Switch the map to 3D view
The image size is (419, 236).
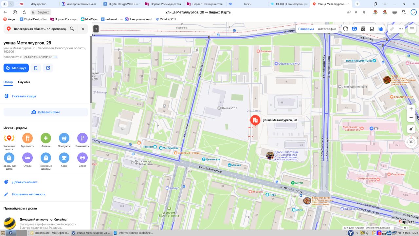tap(411, 142)
